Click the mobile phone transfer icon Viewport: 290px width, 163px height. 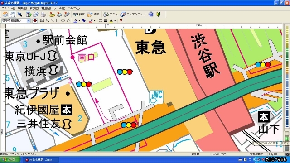[67, 14]
